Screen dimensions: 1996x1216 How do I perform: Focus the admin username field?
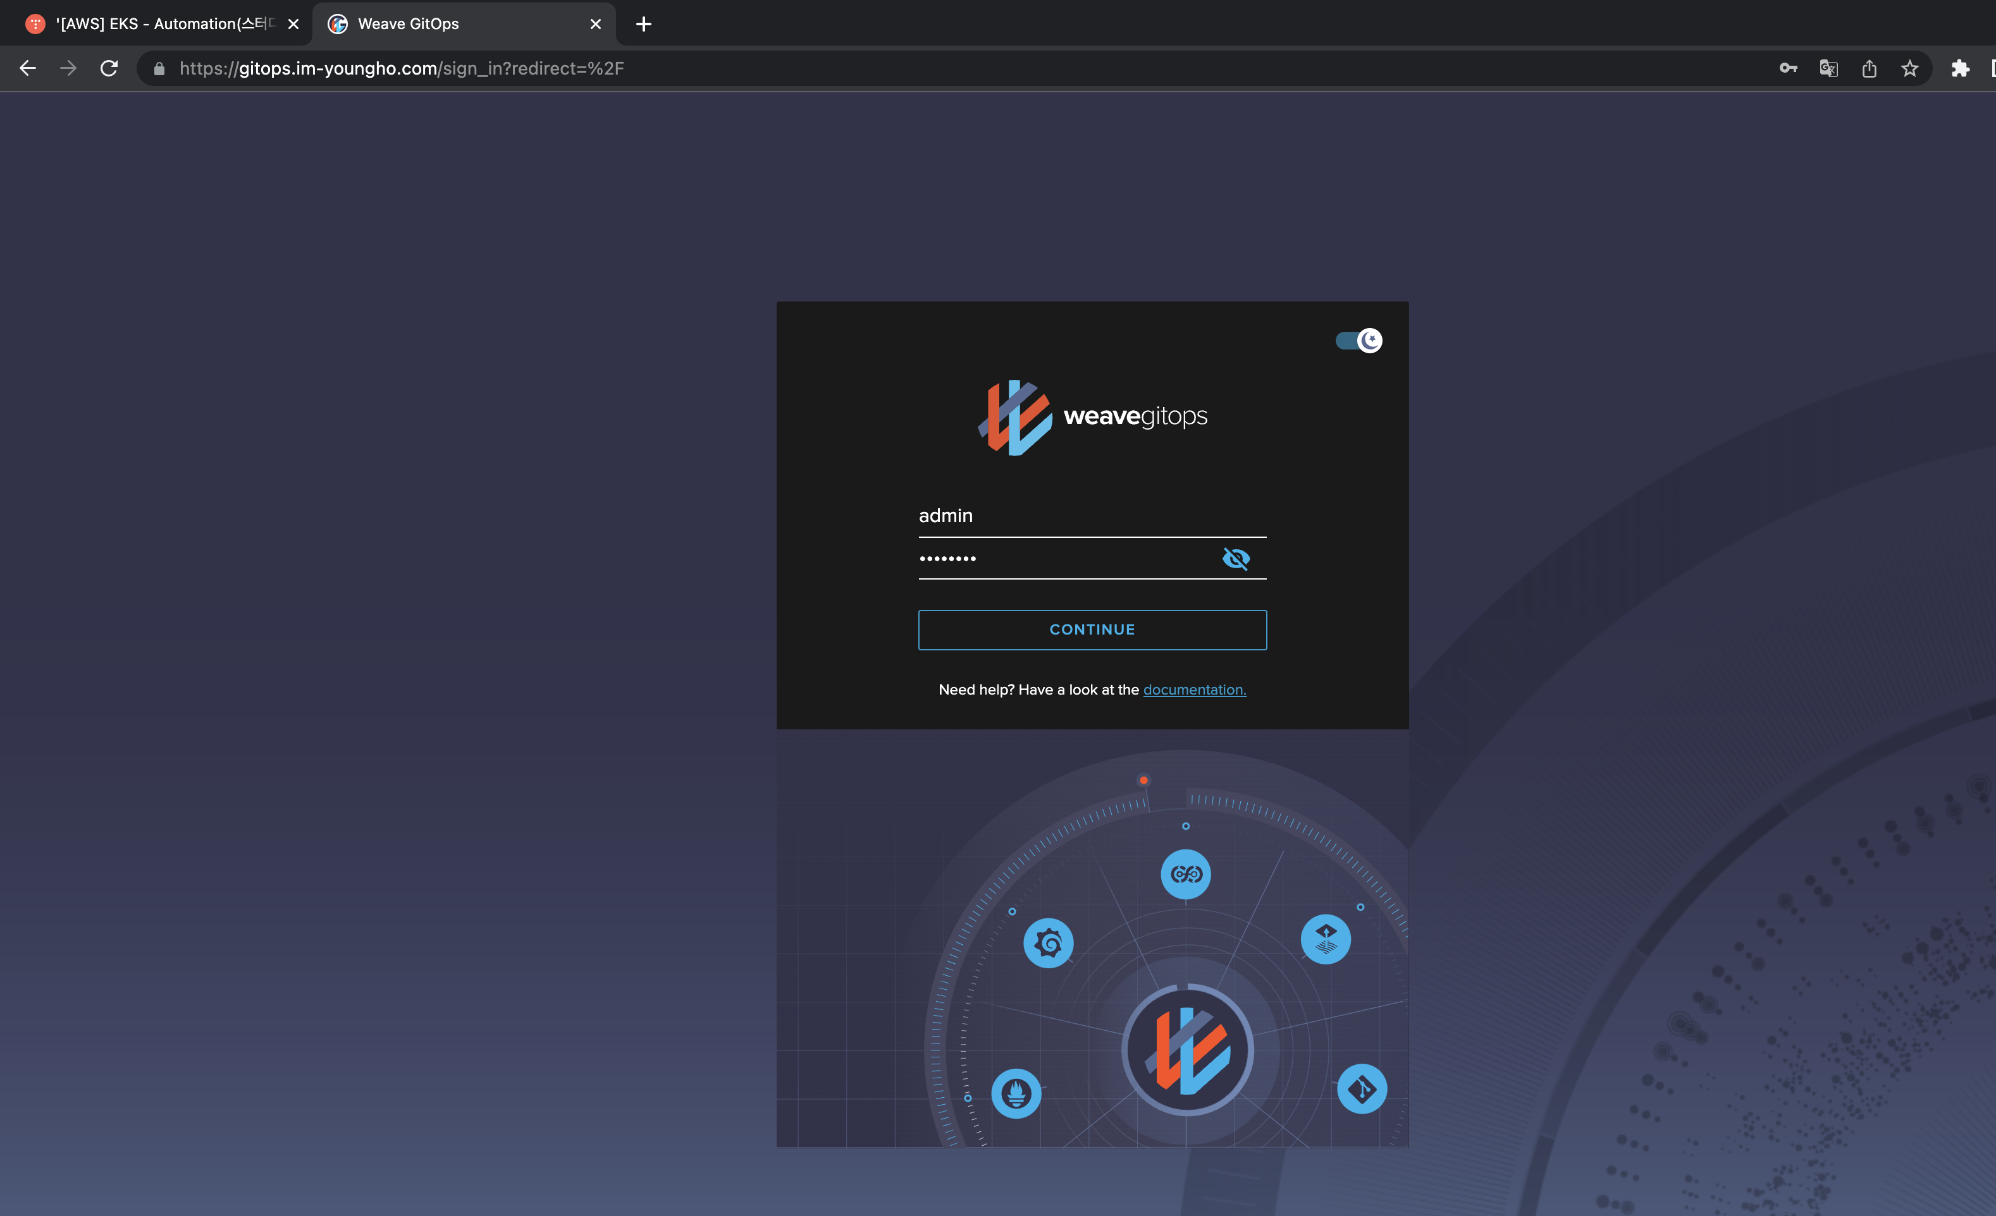pyautogui.click(x=1091, y=516)
